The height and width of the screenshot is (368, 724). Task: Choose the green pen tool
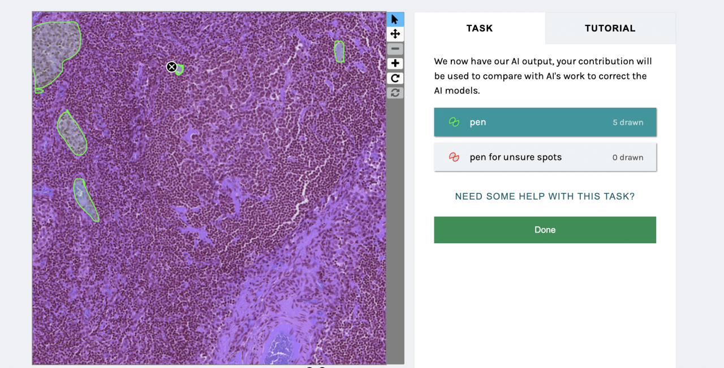tap(545, 122)
